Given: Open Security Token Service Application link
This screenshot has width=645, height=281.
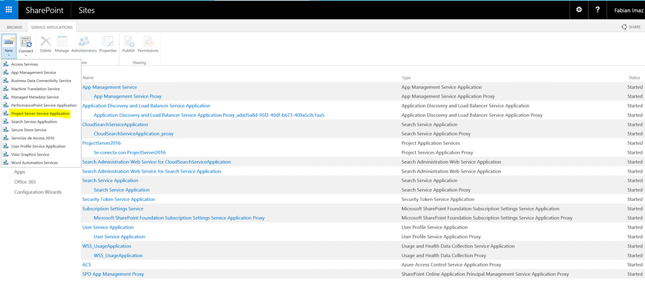Looking at the screenshot, I should click(118, 199).
